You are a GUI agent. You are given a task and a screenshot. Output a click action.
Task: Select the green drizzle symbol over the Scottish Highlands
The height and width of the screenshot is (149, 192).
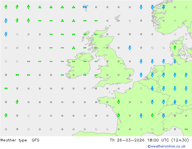[96, 34]
